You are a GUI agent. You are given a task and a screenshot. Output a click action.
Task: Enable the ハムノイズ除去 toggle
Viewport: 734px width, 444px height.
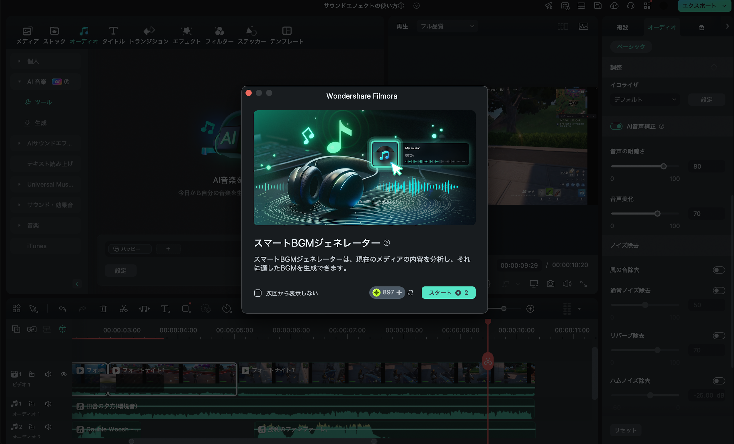(718, 381)
